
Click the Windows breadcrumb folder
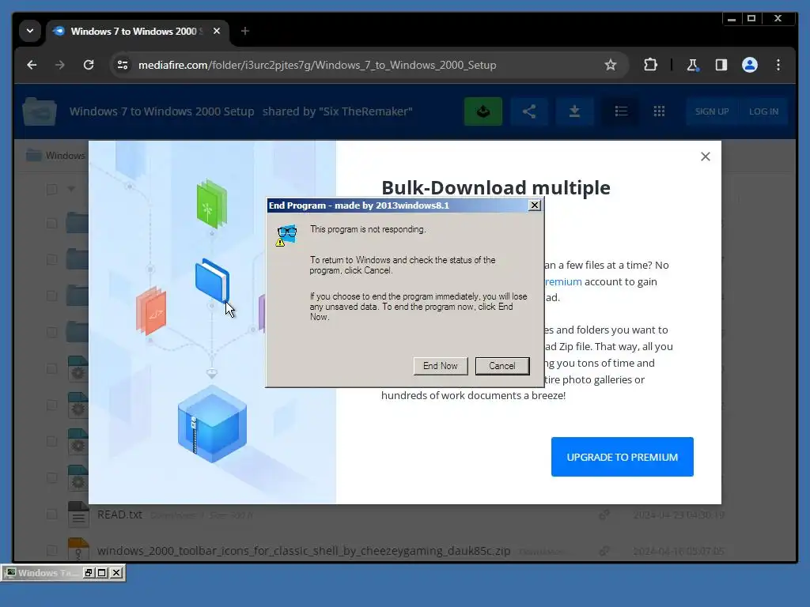coord(55,156)
